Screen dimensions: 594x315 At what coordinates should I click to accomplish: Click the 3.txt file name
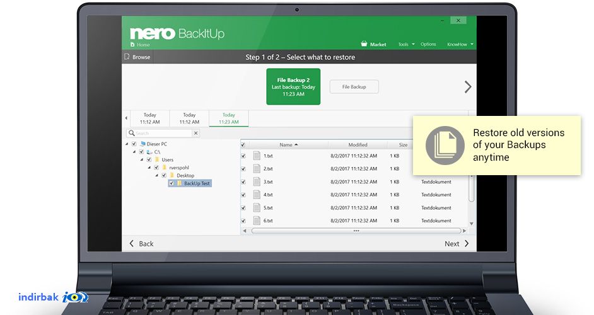click(x=268, y=181)
